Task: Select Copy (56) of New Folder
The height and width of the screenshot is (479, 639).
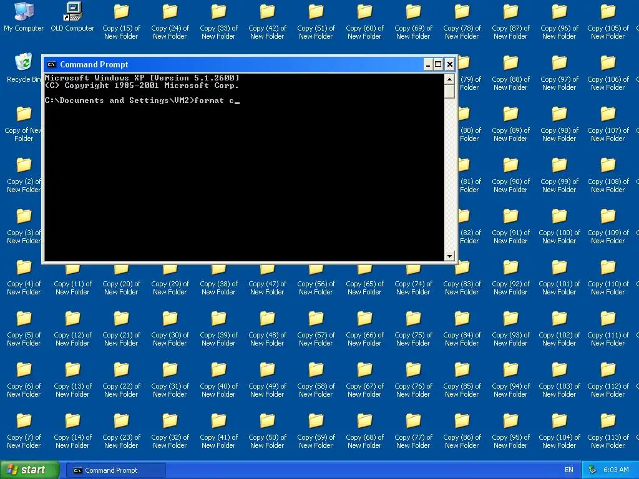Action: click(x=316, y=280)
